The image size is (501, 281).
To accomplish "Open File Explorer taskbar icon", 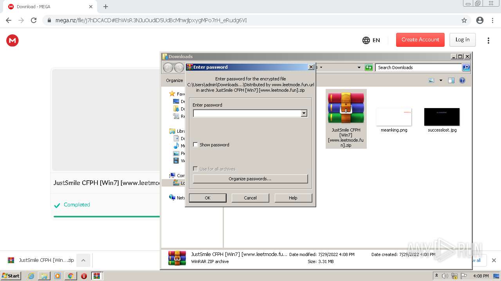I will (x=44, y=276).
